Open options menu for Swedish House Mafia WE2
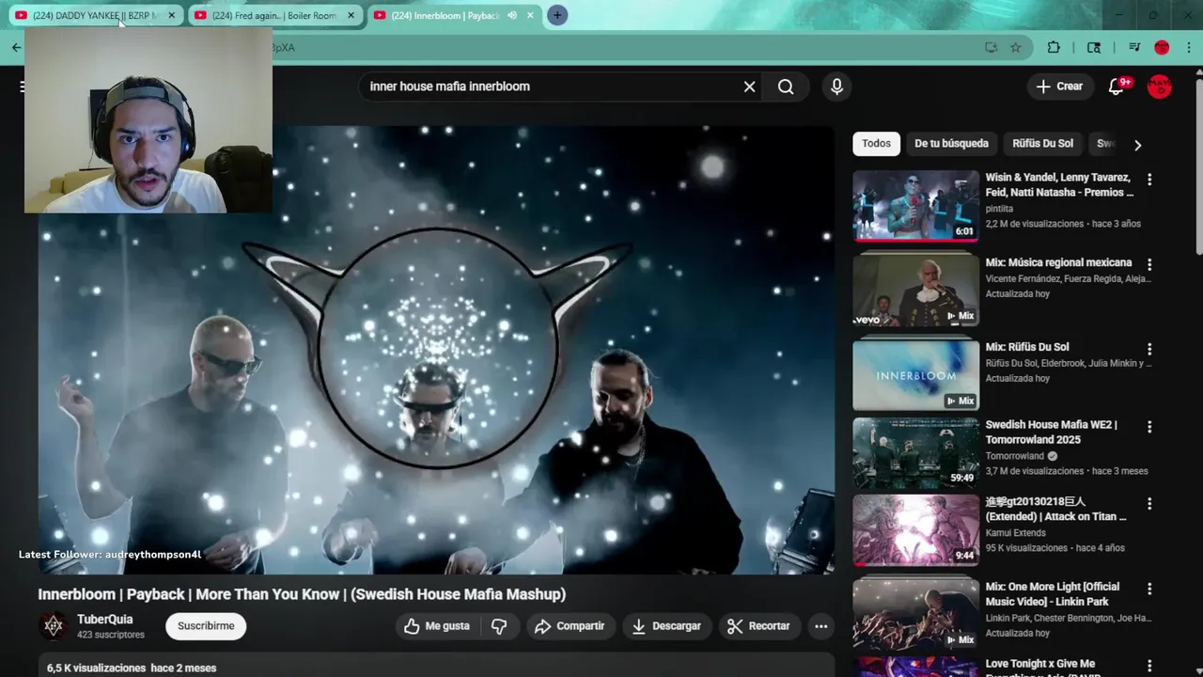Viewport: 1203px width, 677px height. [x=1148, y=427]
